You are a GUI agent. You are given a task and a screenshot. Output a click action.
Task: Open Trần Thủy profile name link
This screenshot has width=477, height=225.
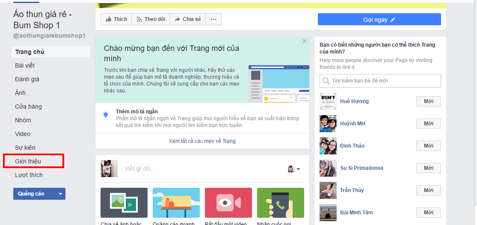click(x=352, y=190)
